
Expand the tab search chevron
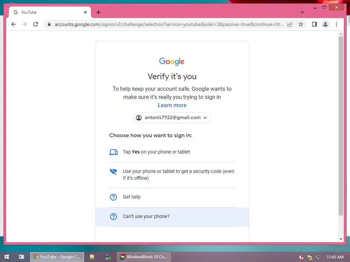[x=302, y=12]
